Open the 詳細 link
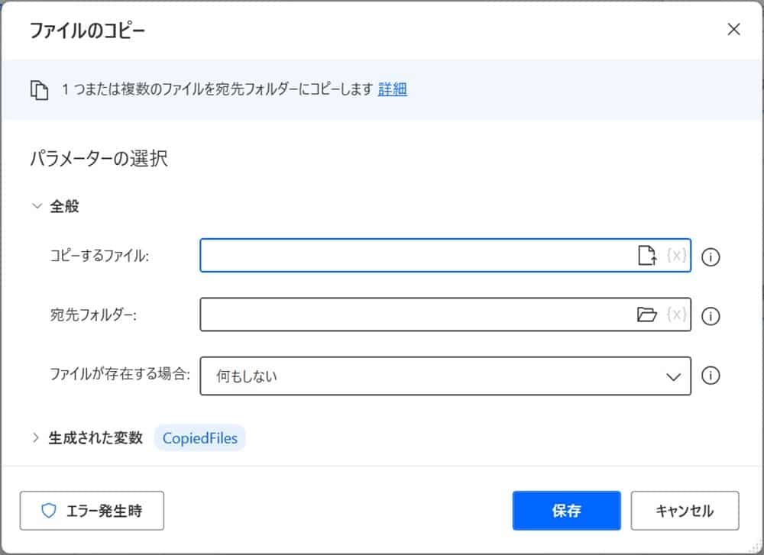The width and height of the screenshot is (764, 555). coord(395,89)
